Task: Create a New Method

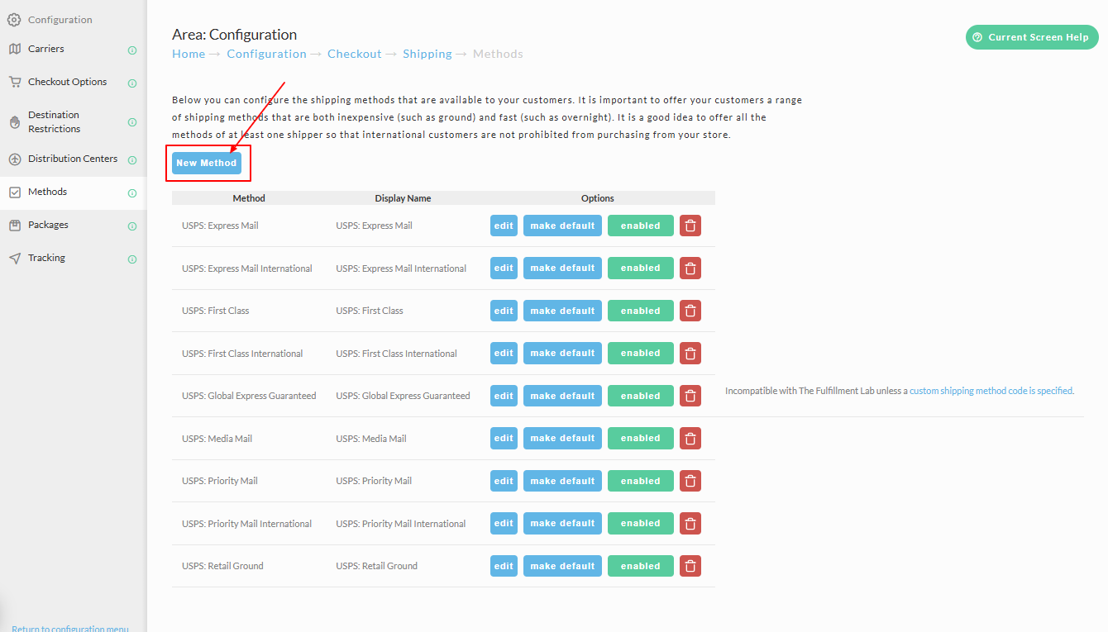Action: click(x=207, y=163)
